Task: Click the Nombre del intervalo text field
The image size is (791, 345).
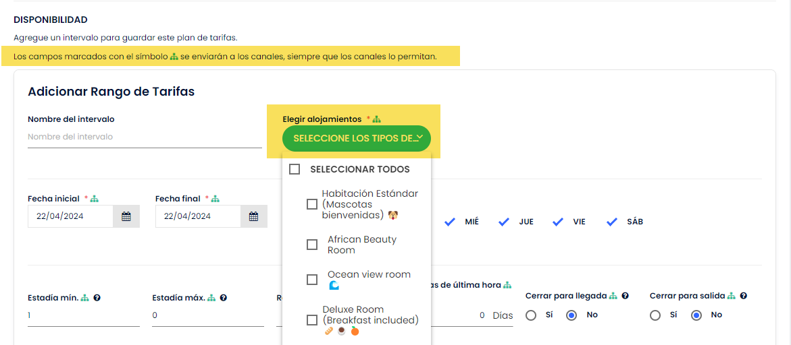Action: pyautogui.click(x=145, y=137)
